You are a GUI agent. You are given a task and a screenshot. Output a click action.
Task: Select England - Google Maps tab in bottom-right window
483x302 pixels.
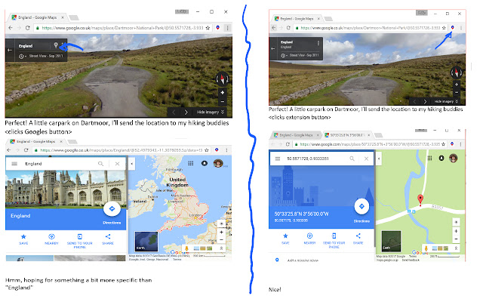point(296,135)
